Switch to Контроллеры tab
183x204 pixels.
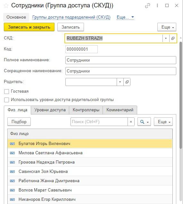86,110
